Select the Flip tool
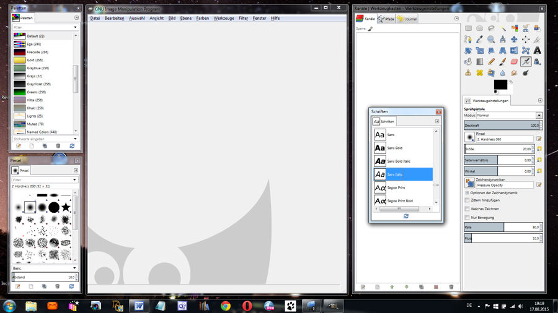This screenshot has height=313, width=558. pos(514,51)
